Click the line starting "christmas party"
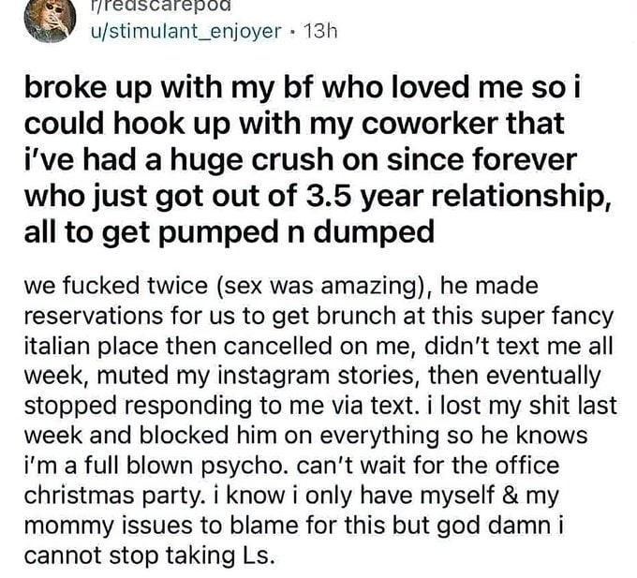Viewport: 637px width, 578px height. [x=291, y=496]
